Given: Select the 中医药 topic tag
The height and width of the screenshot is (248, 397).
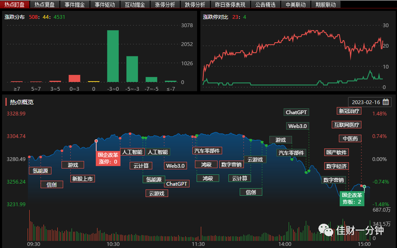Looking at the screenshot, I should click(350, 138).
